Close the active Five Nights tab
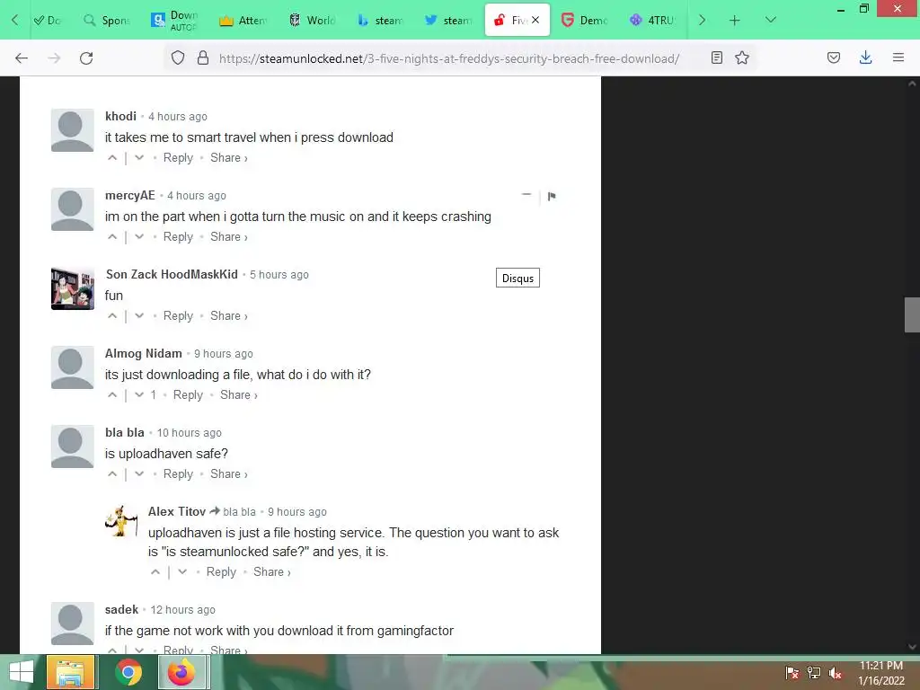This screenshot has width=920, height=690. pos(535,21)
